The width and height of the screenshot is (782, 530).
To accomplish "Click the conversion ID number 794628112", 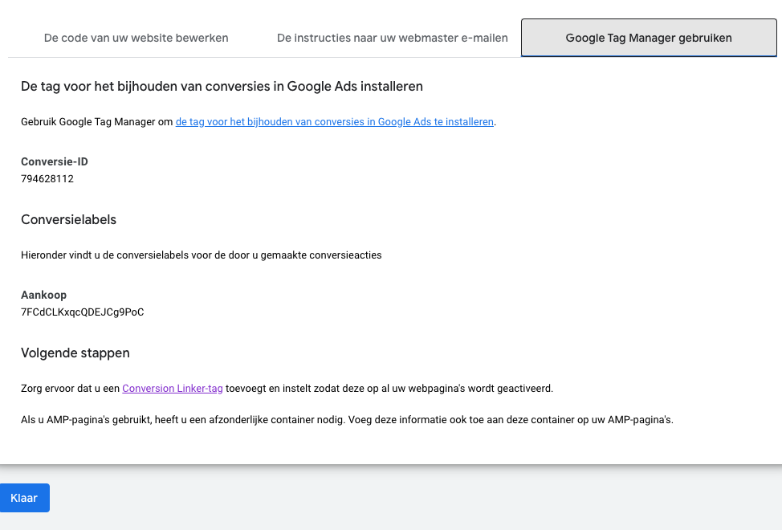I will 47,178.
